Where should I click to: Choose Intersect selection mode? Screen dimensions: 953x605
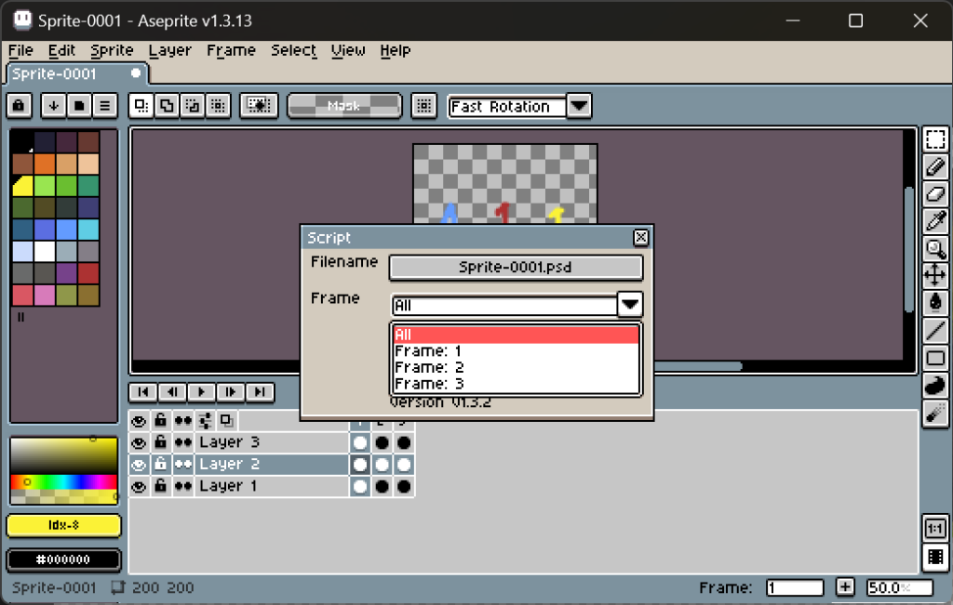click(218, 106)
